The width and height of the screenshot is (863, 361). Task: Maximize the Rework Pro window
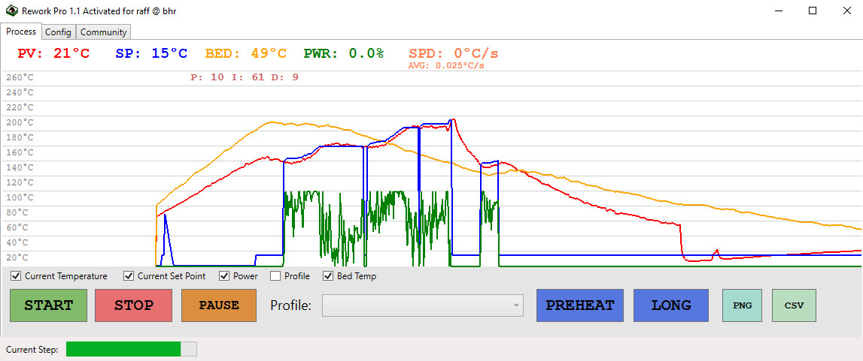coord(813,11)
